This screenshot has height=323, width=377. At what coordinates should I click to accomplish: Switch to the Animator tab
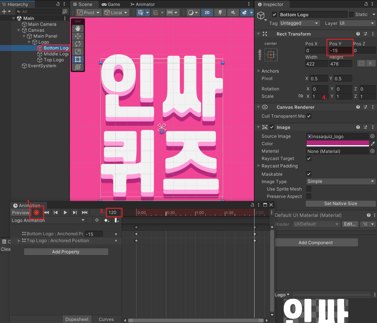(x=143, y=4)
